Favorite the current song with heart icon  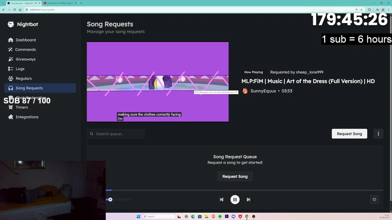[x=374, y=200]
